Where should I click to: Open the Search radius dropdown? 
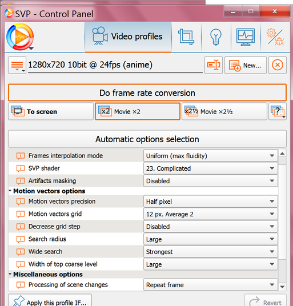tap(211, 239)
